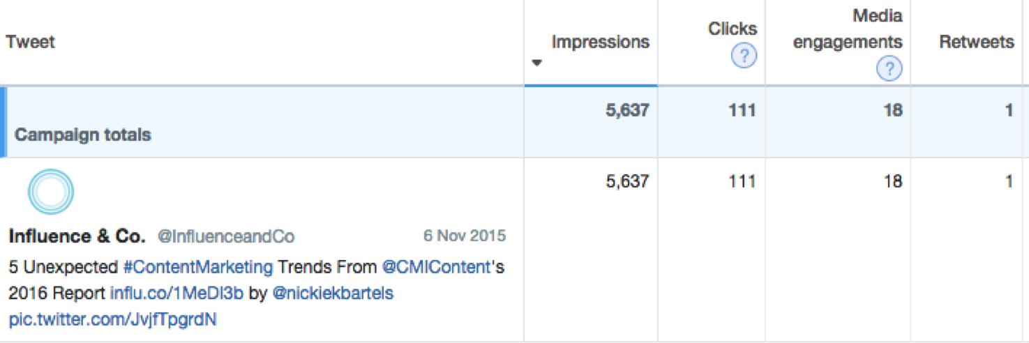Screen dimensions: 1029x343
Task: Click the campaign totals 111 clicks value
Action: pyautogui.click(x=741, y=110)
